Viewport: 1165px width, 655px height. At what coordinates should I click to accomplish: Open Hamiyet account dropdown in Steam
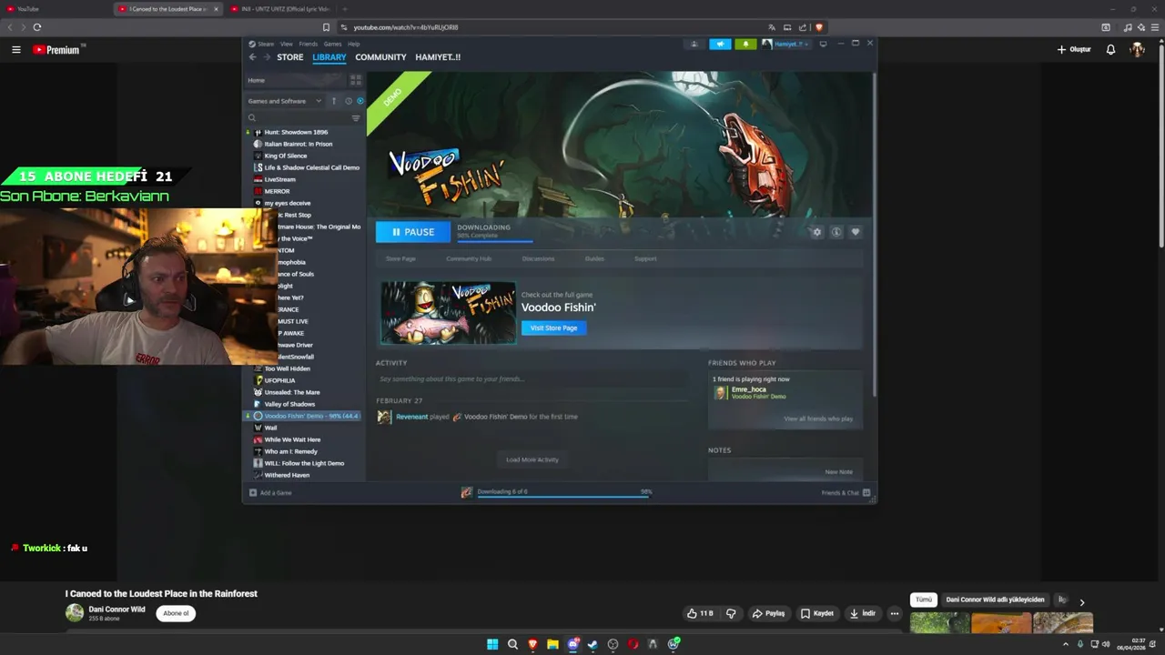click(785, 44)
